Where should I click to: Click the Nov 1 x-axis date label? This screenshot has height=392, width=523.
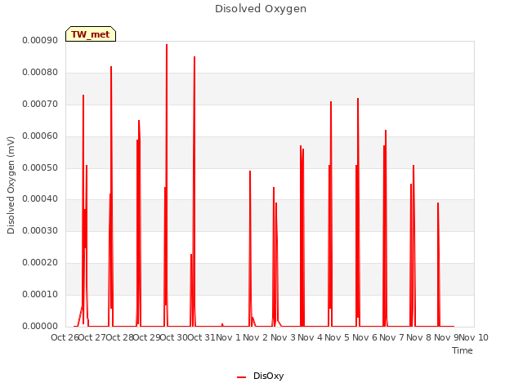pyautogui.click(x=228, y=337)
